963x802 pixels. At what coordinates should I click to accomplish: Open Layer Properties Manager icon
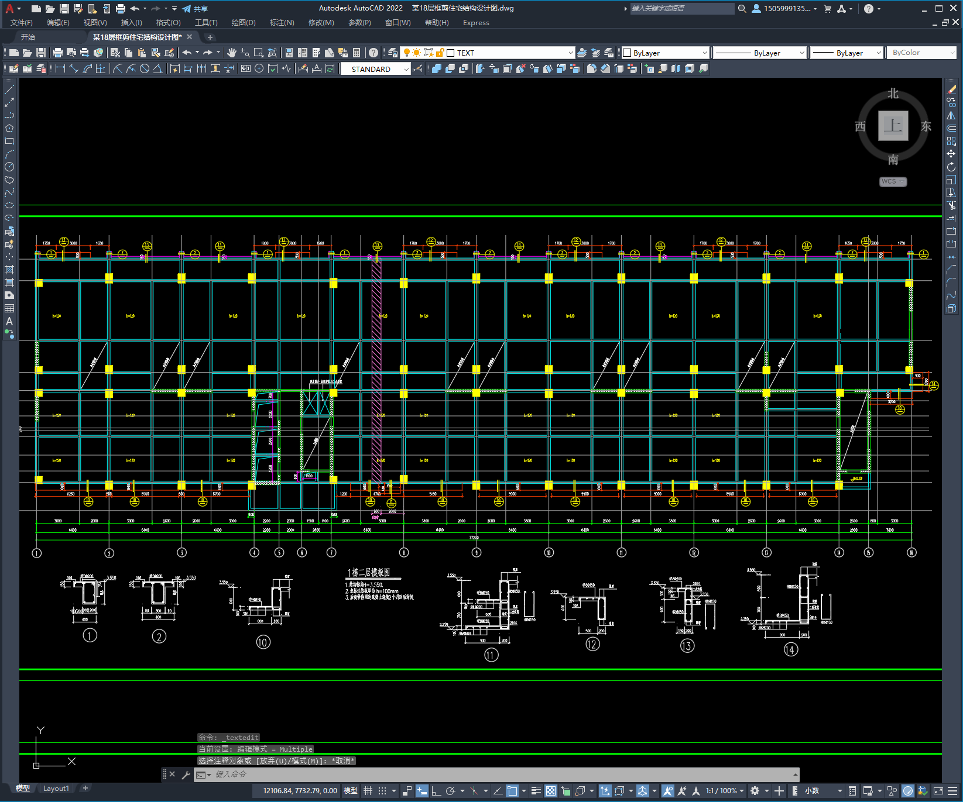click(x=393, y=53)
